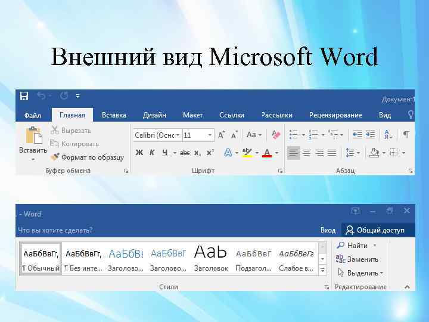Click the Что вы хотите сделать search field
Screen dimensions: 429x322
click(x=55, y=230)
